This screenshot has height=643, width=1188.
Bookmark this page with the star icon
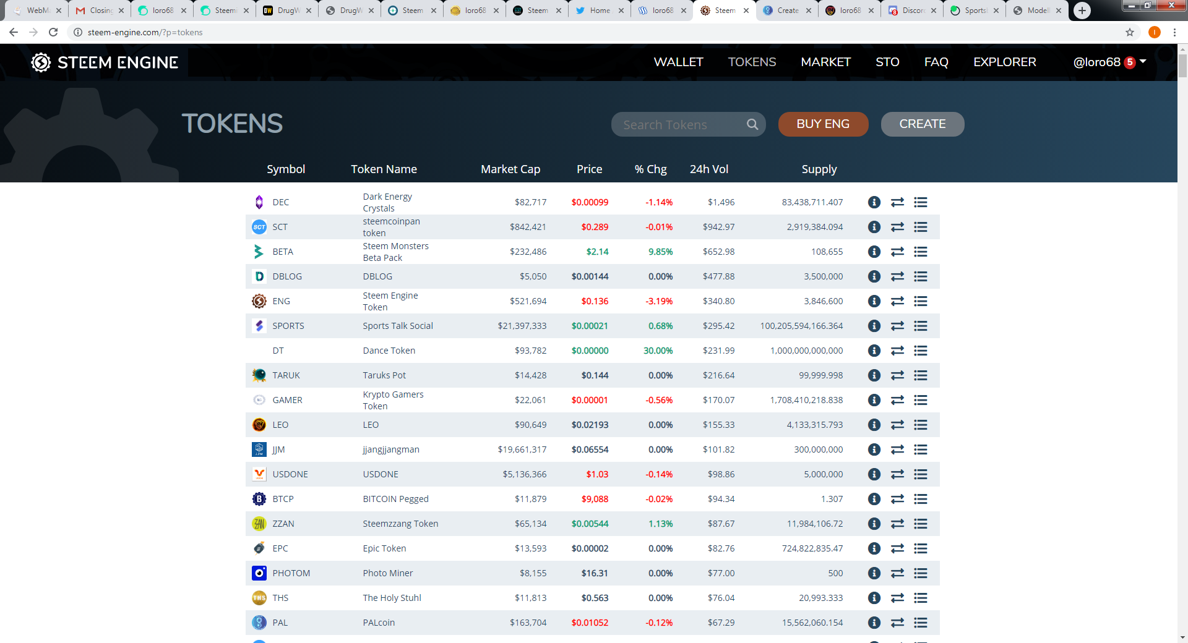1130,32
